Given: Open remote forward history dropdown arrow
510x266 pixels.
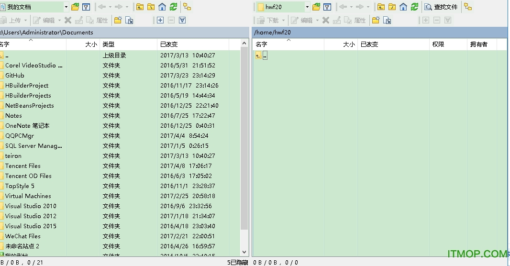Looking at the screenshot, I should (x=368, y=7).
